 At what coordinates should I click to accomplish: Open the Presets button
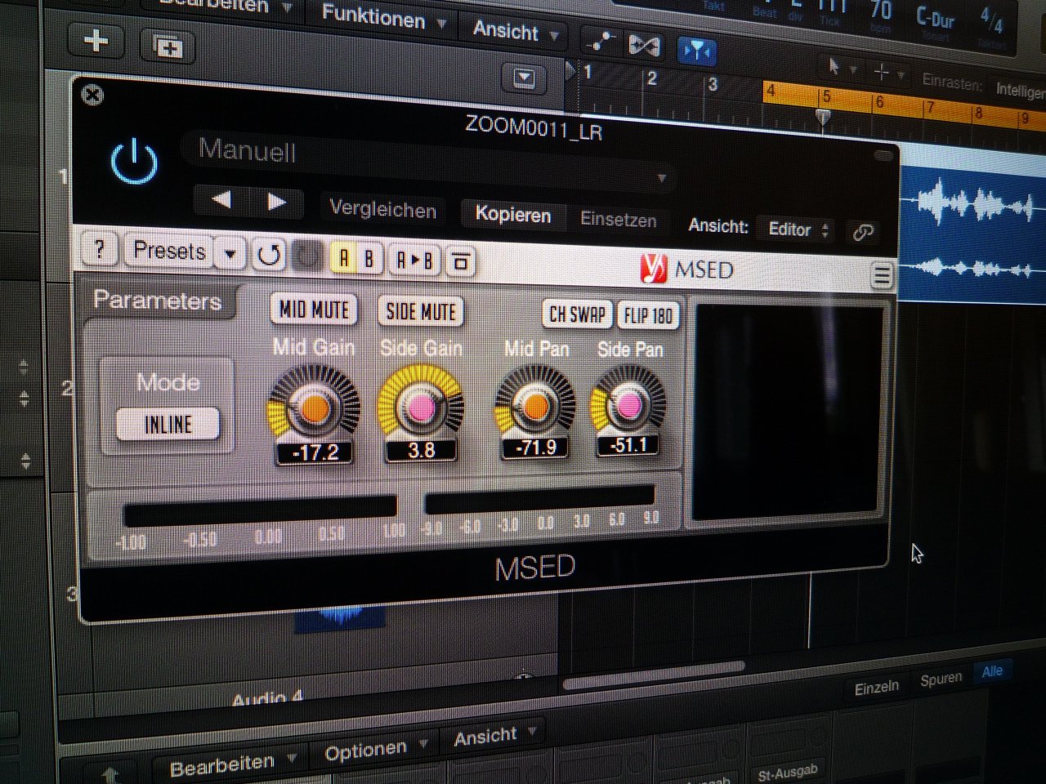(169, 250)
